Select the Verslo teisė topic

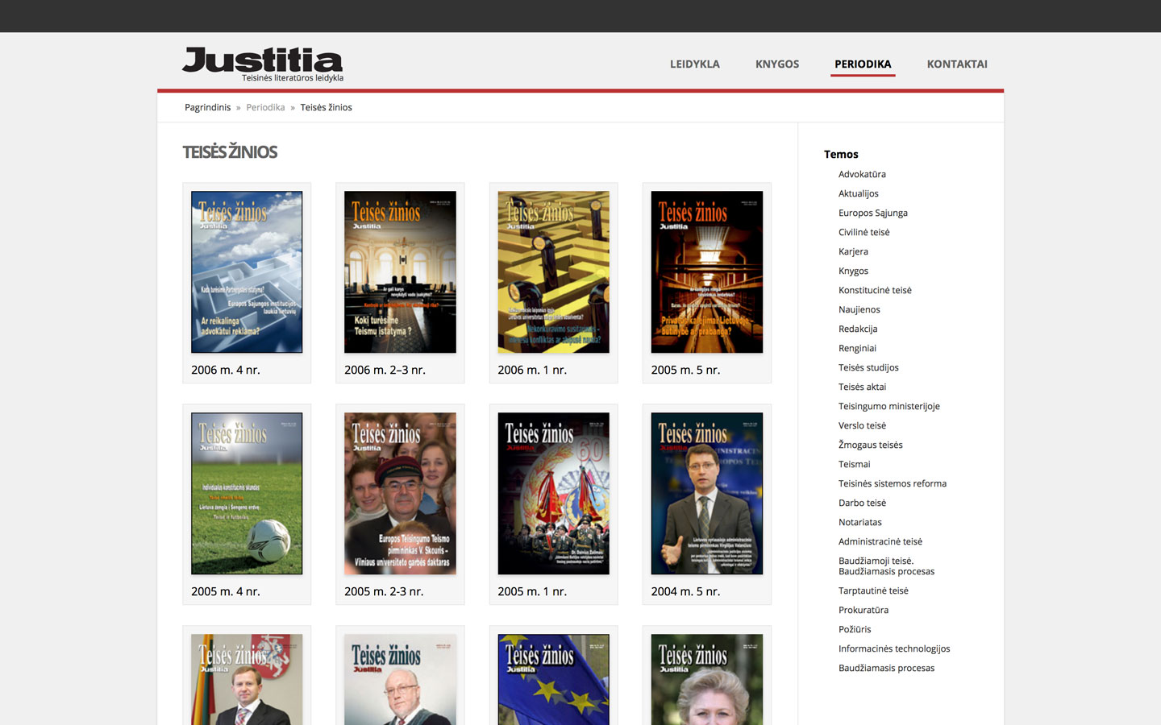pyautogui.click(x=862, y=425)
